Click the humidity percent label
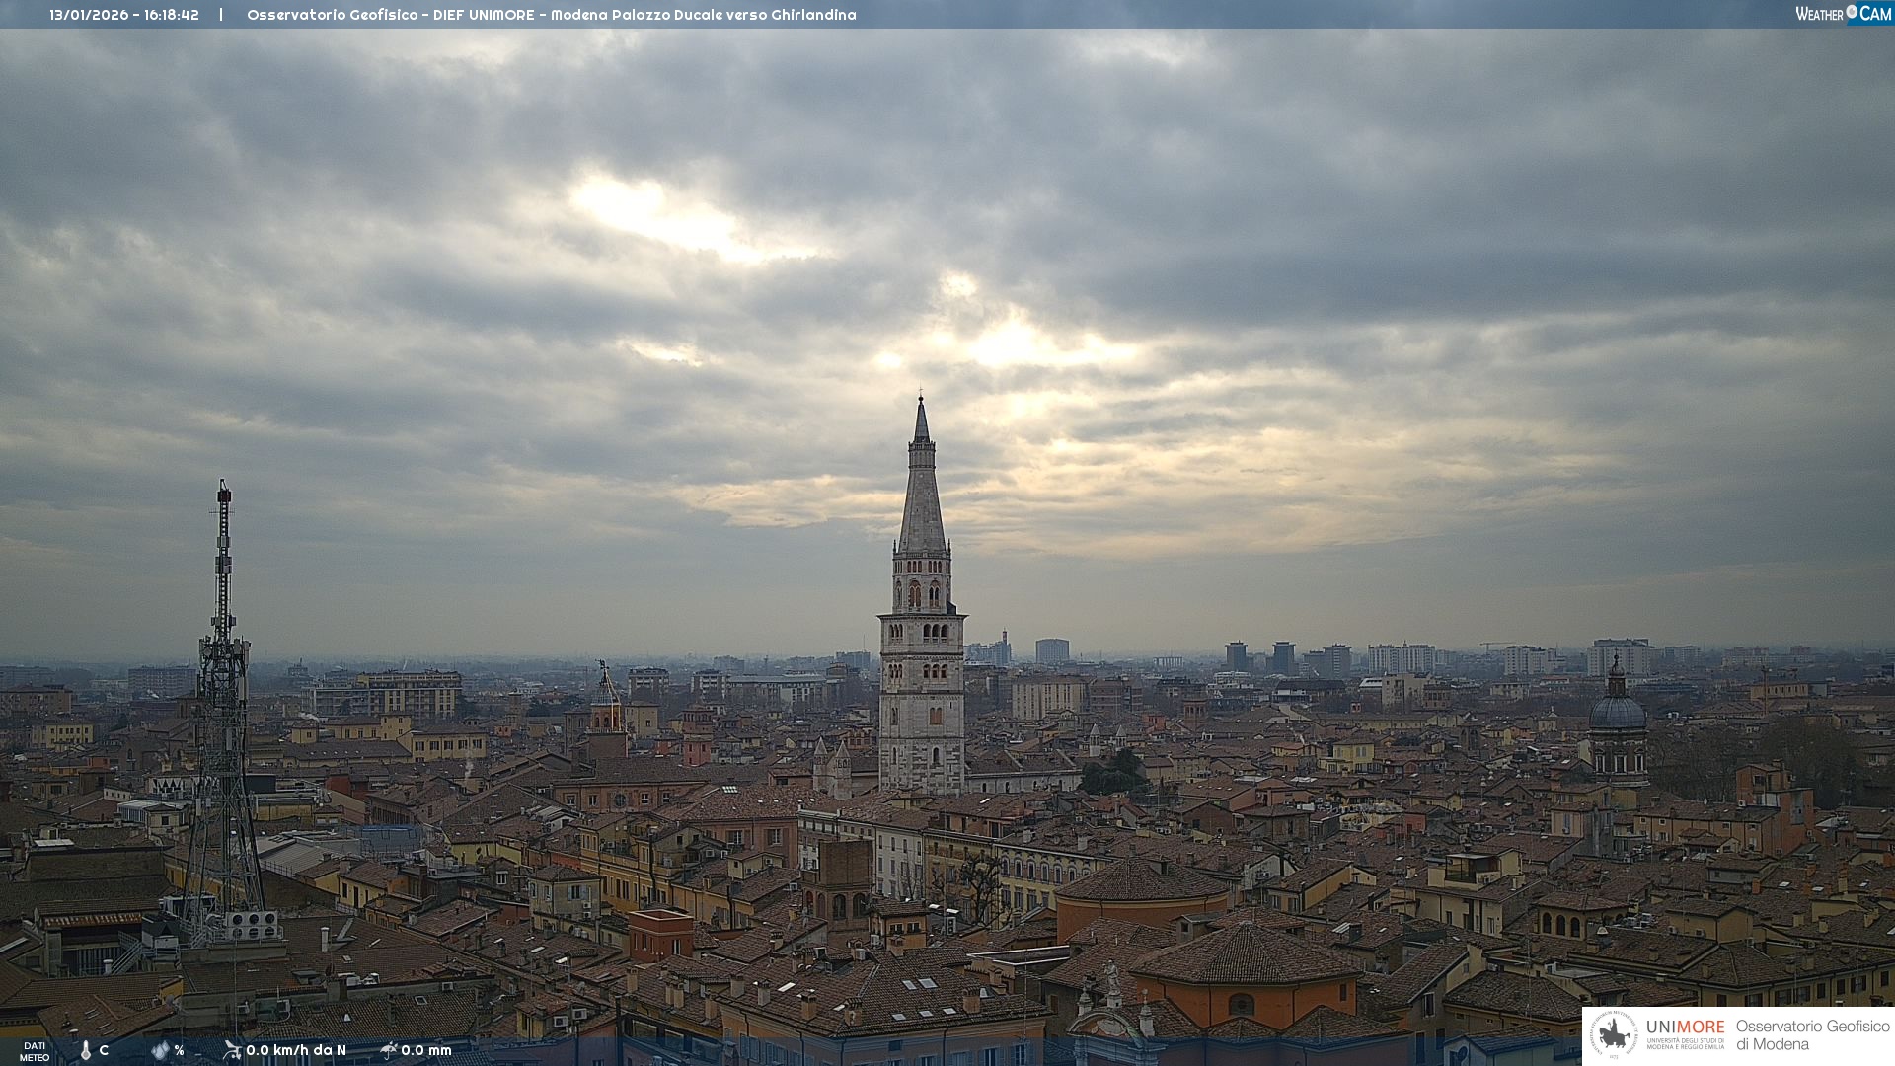This screenshot has height=1066, width=1895. (179, 1050)
